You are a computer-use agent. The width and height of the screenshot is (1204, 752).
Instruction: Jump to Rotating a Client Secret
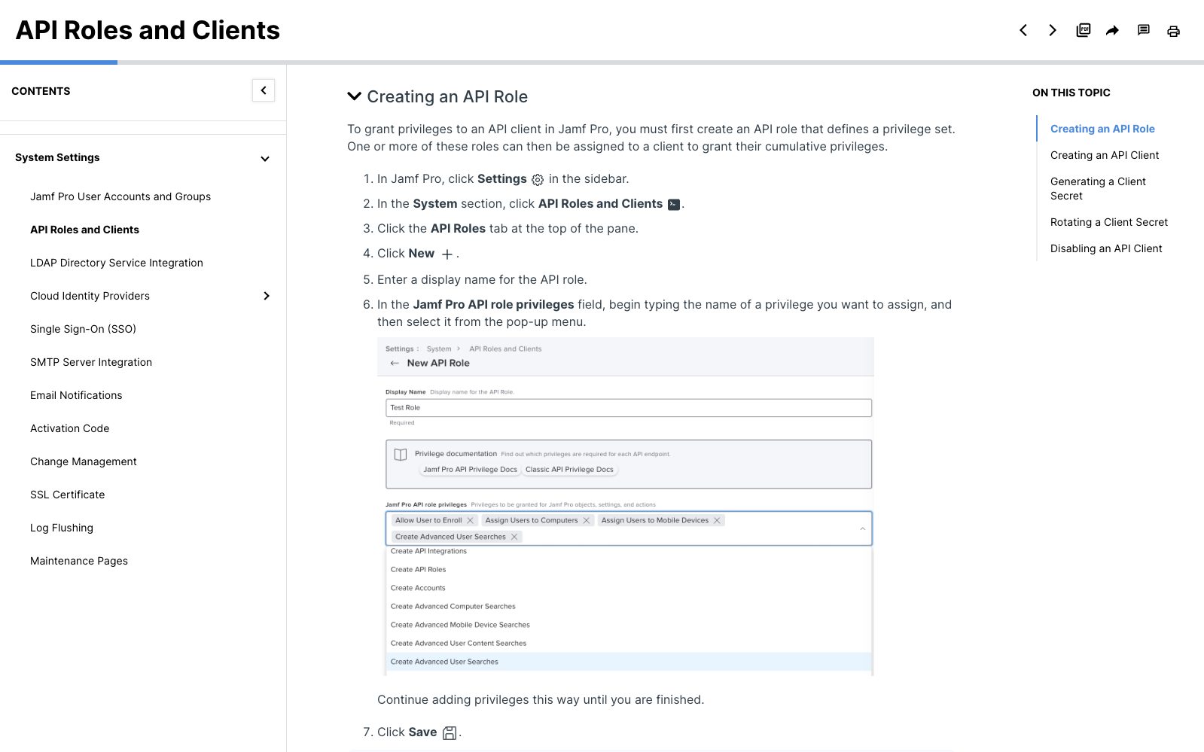pos(1109,222)
